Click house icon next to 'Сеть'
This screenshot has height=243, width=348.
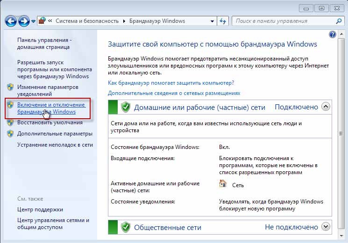223,184
